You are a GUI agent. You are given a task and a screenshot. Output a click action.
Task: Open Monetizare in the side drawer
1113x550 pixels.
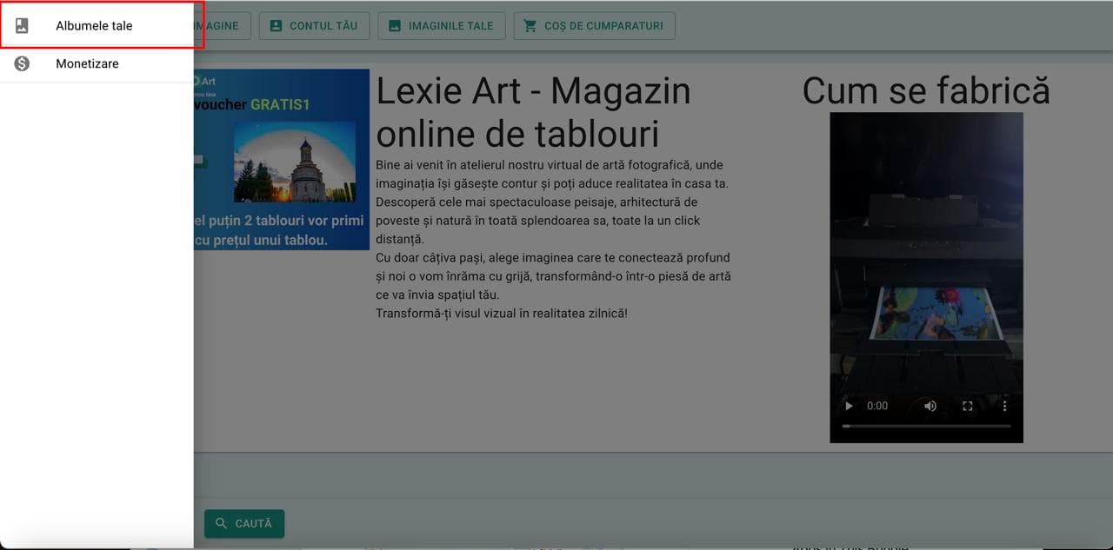97,63
